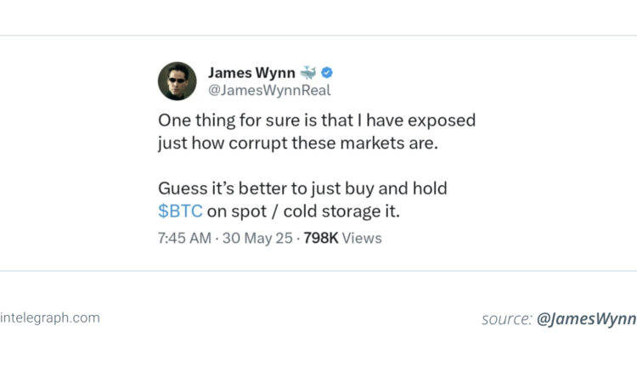
Task: Click the 798K view count number
Action: (320, 238)
